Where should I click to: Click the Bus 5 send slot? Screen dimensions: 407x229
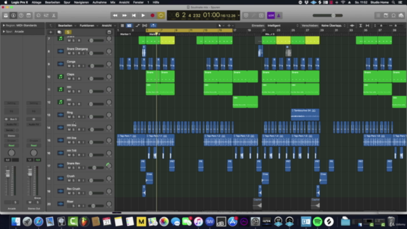[x=11, y=119]
